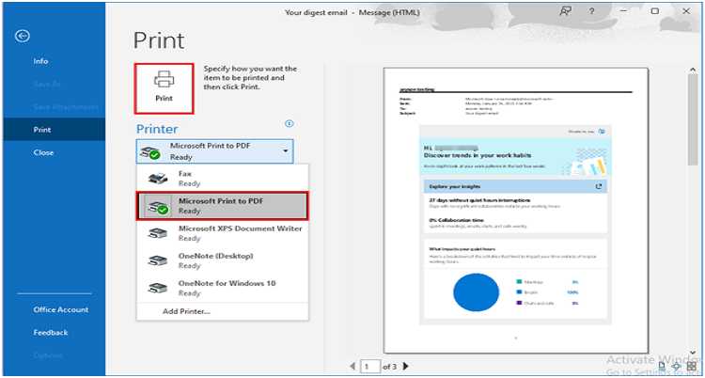705x378 pixels.
Task: Maximize the message window
Action: point(655,12)
